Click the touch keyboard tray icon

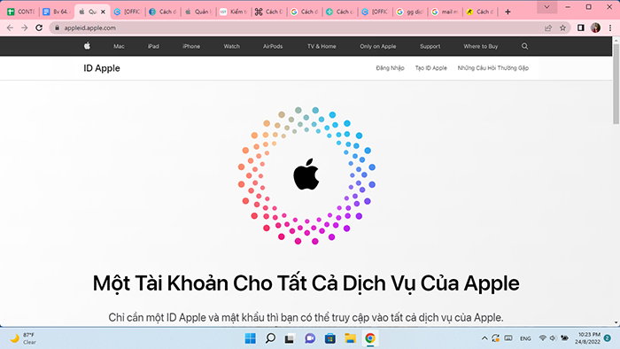click(508, 338)
